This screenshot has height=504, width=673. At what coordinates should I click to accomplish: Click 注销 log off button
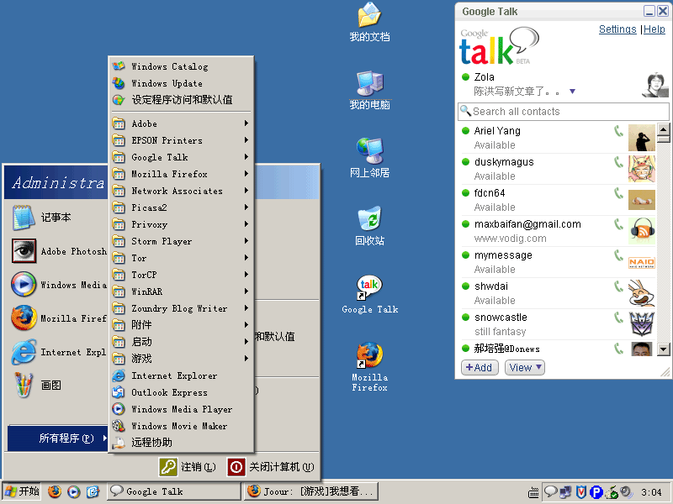tap(188, 467)
